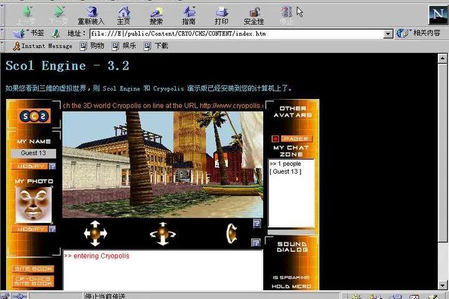Click the Print (打印) icon
The height and width of the screenshot is (299, 449).
coord(221,15)
